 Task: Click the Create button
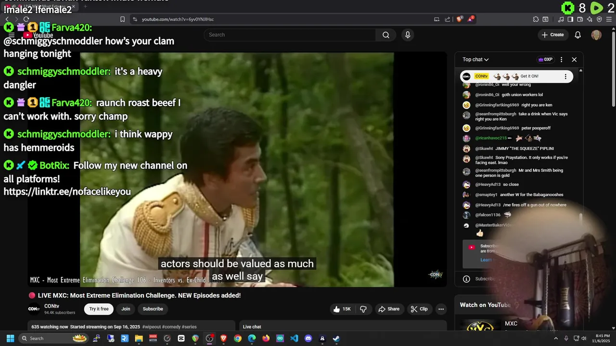coord(552,35)
